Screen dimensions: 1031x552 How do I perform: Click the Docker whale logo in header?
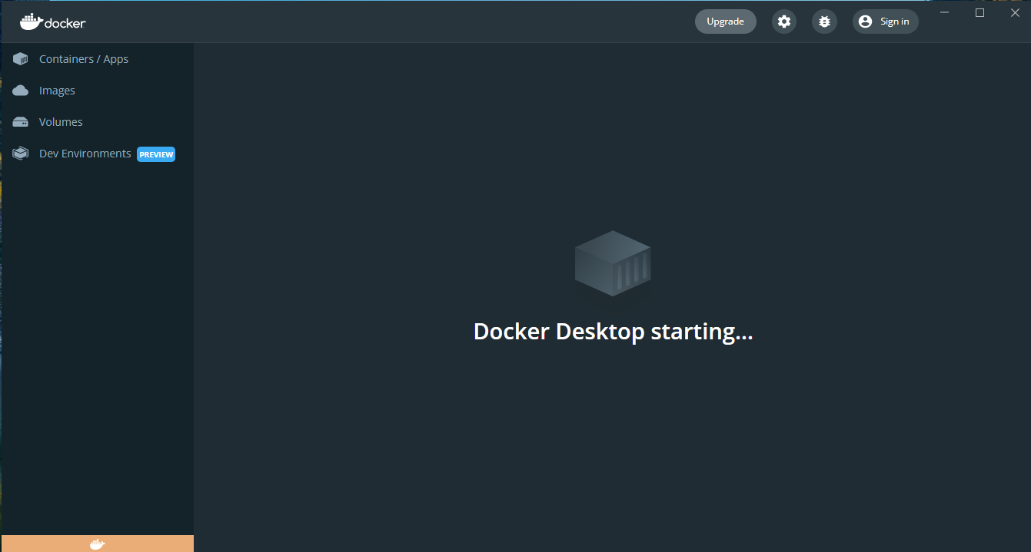tap(53, 21)
